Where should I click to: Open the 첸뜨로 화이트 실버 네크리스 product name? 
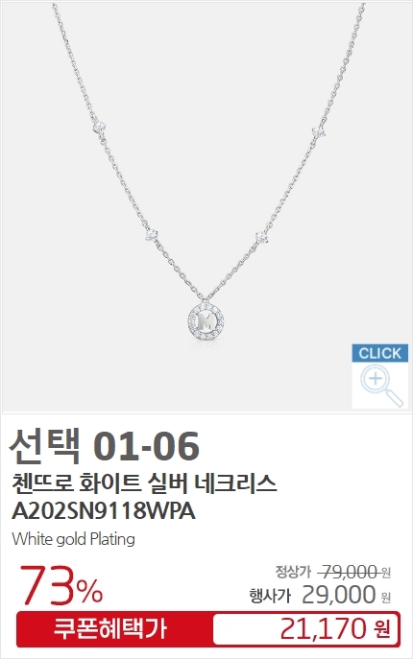144,483
